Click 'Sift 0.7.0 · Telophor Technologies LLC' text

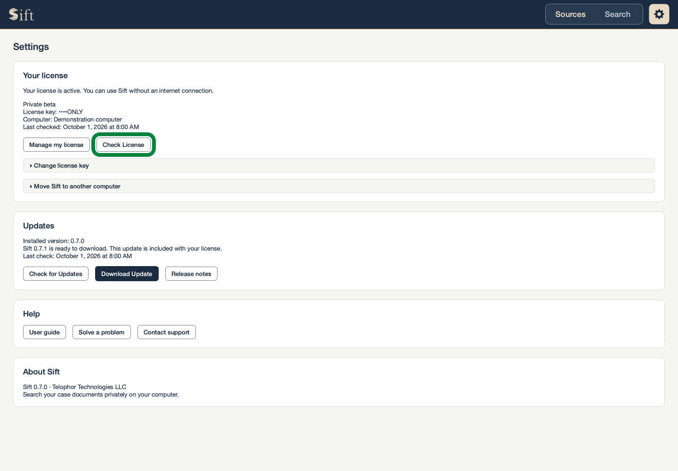75,387
